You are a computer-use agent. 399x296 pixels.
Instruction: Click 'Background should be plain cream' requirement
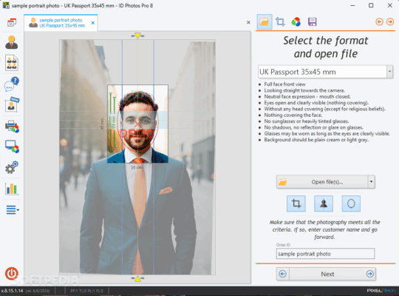point(316,140)
